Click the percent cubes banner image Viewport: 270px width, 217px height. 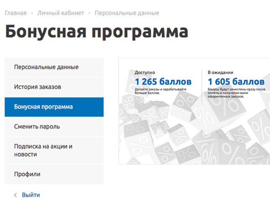click(194, 111)
